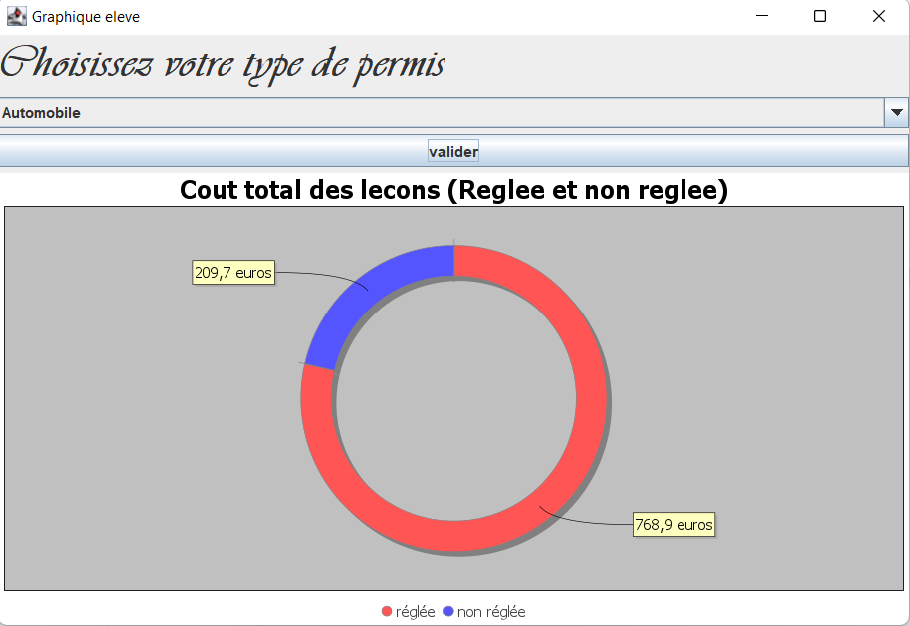Minimize the Graphique eleve window

coord(762,16)
